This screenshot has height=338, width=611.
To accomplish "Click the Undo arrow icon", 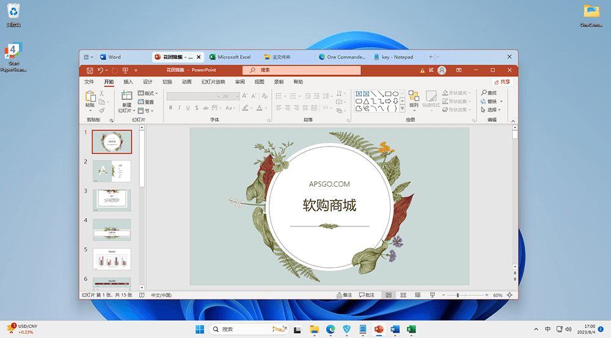I will pos(100,70).
